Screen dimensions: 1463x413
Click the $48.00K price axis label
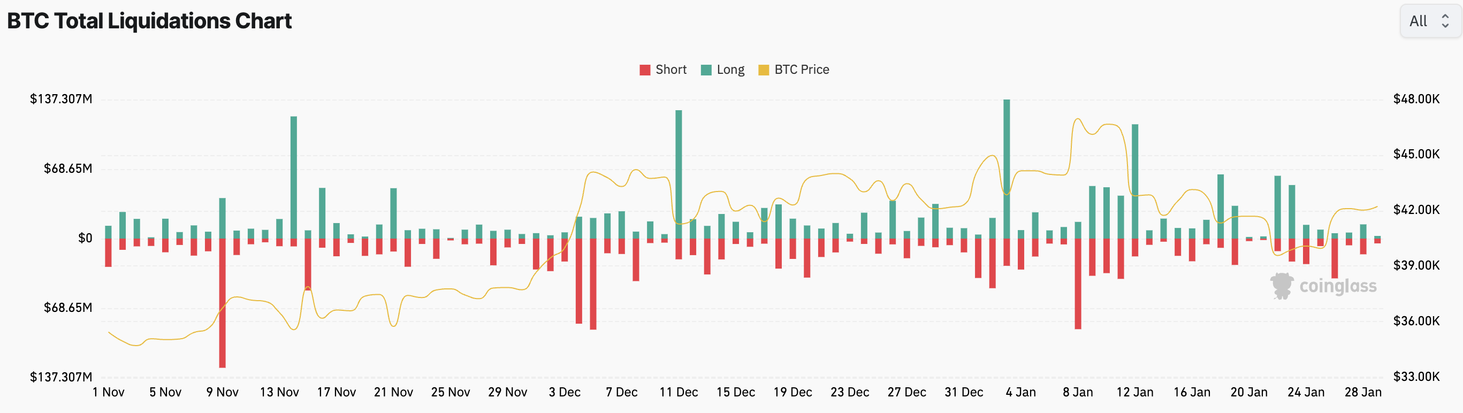tap(1416, 99)
